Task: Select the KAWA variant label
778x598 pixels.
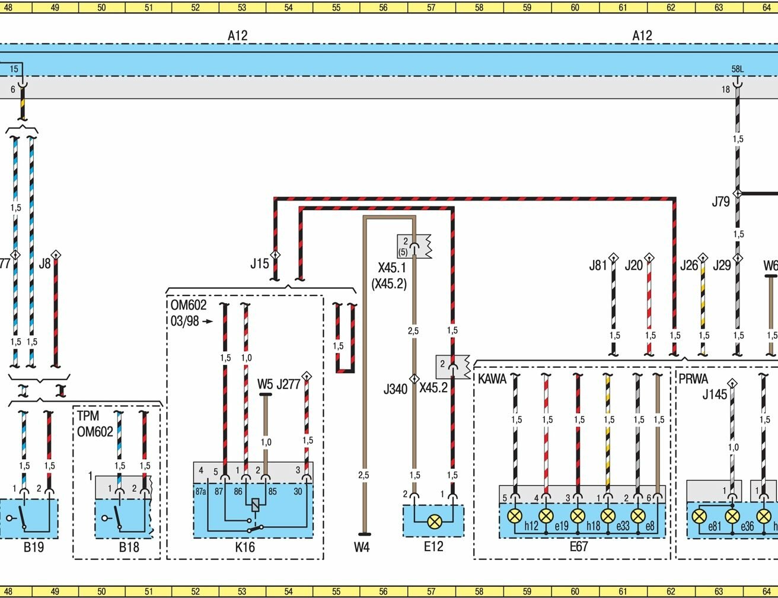Action: (x=492, y=378)
